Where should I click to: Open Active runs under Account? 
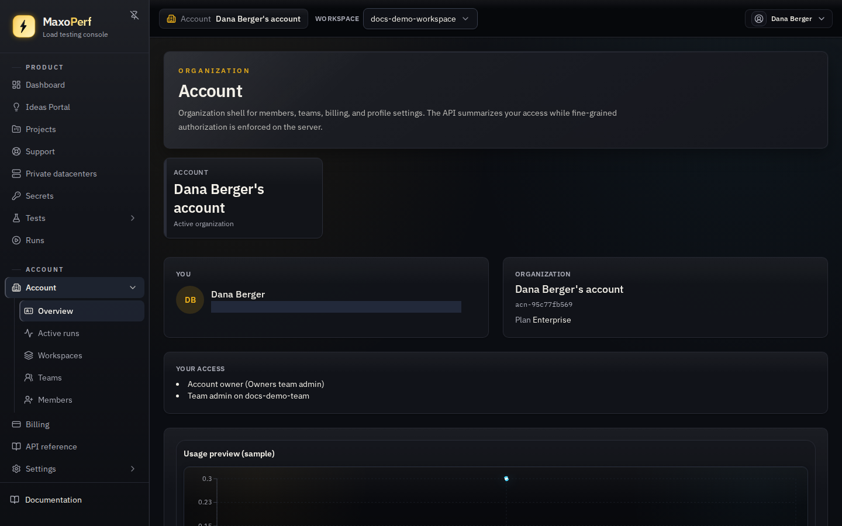coord(82,333)
